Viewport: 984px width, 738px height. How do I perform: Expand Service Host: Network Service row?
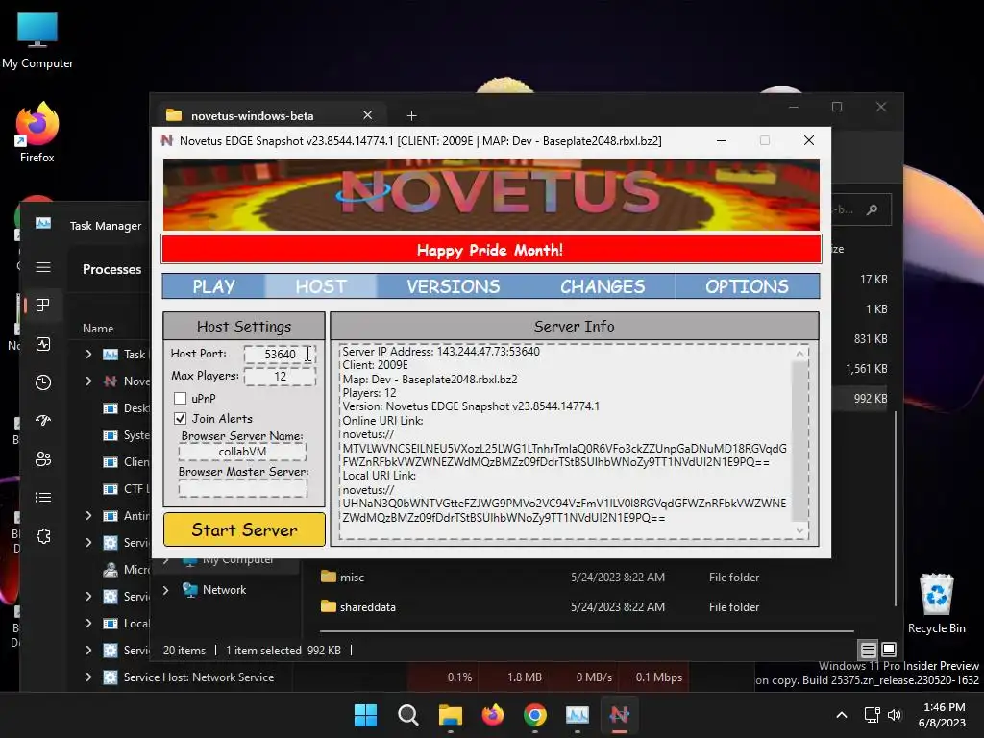coord(88,676)
